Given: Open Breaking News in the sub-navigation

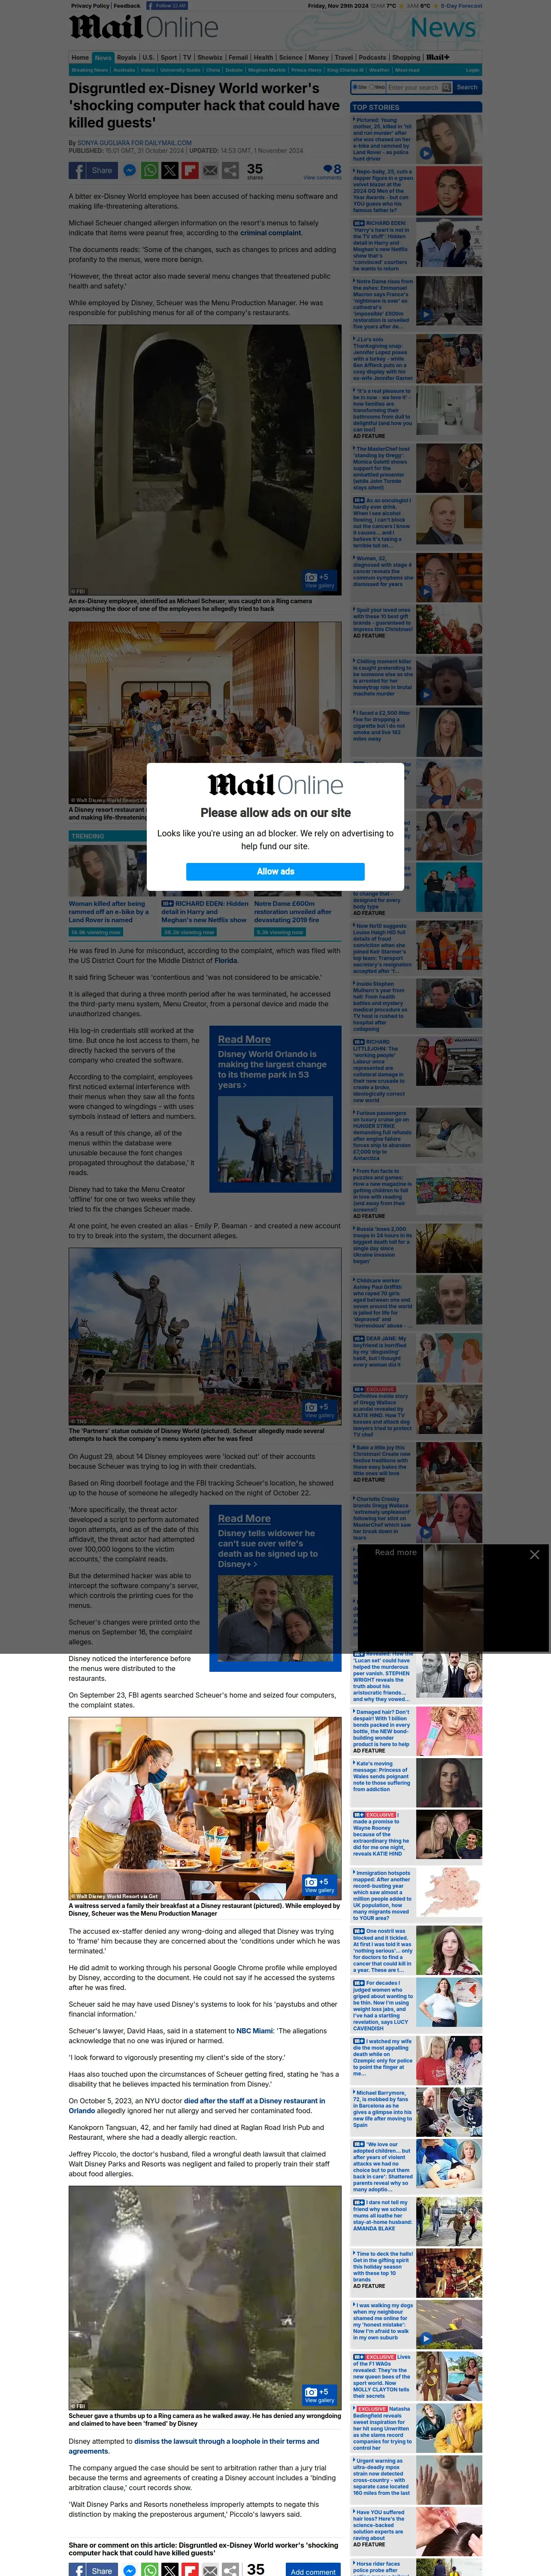Looking at the screenshot, I should [90, 70].
